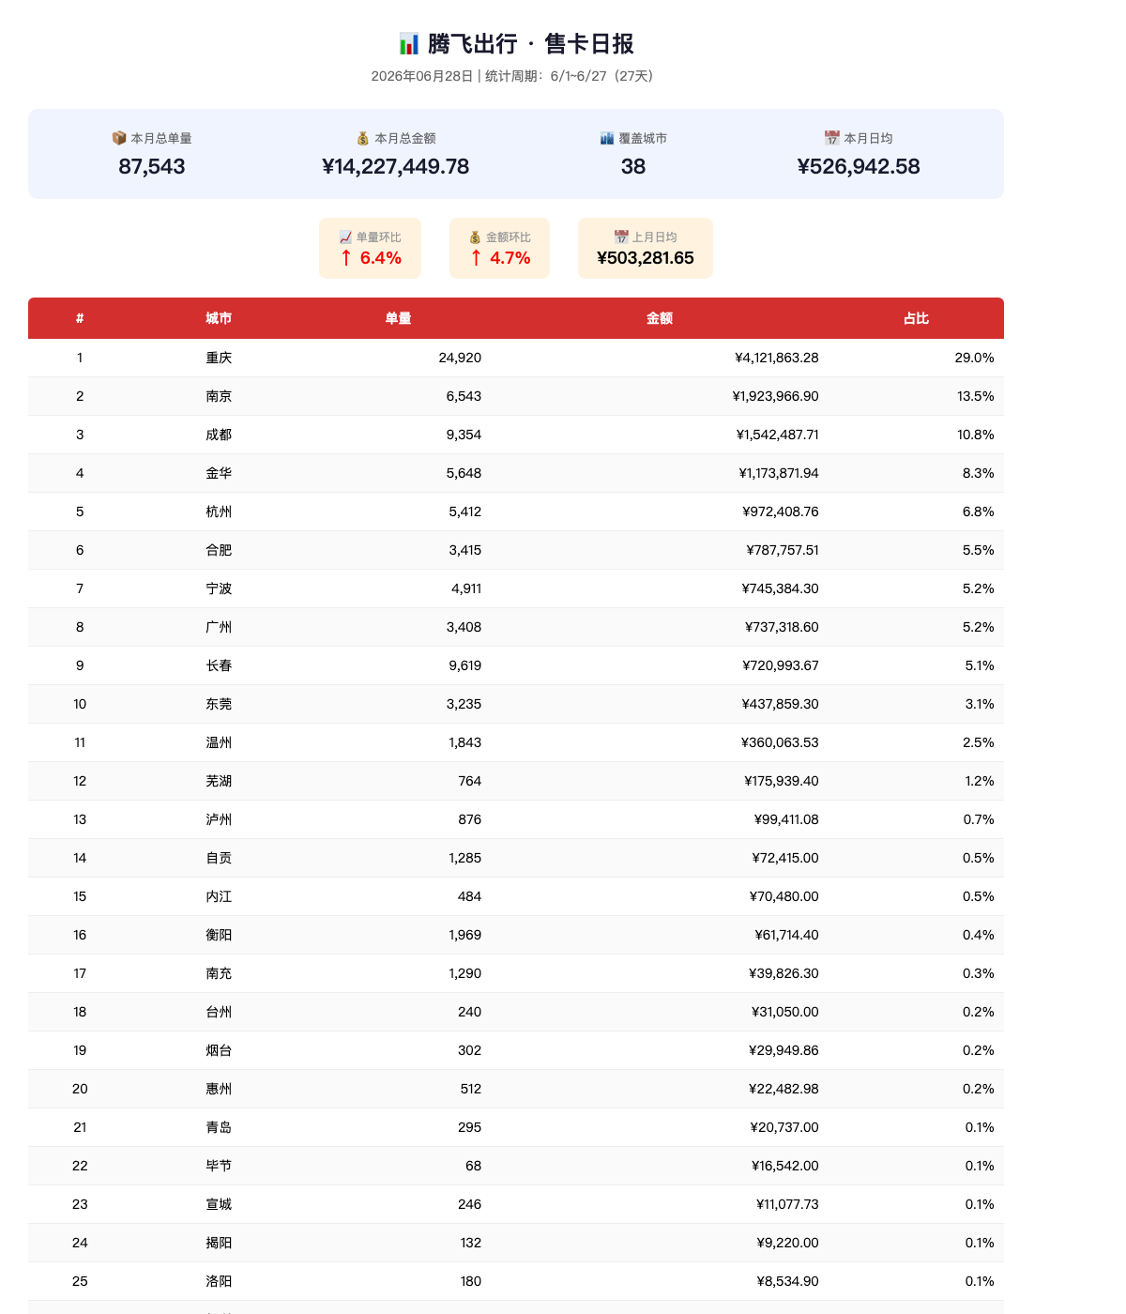Click the city cell 东莞
The height and width of the screenshot is (1314, 1126).
(x=219, y=704)
